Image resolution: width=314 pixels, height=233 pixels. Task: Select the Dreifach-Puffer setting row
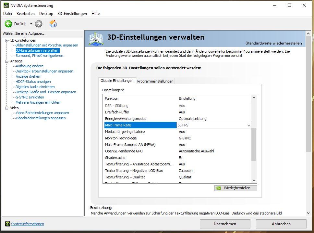[178, 112]
